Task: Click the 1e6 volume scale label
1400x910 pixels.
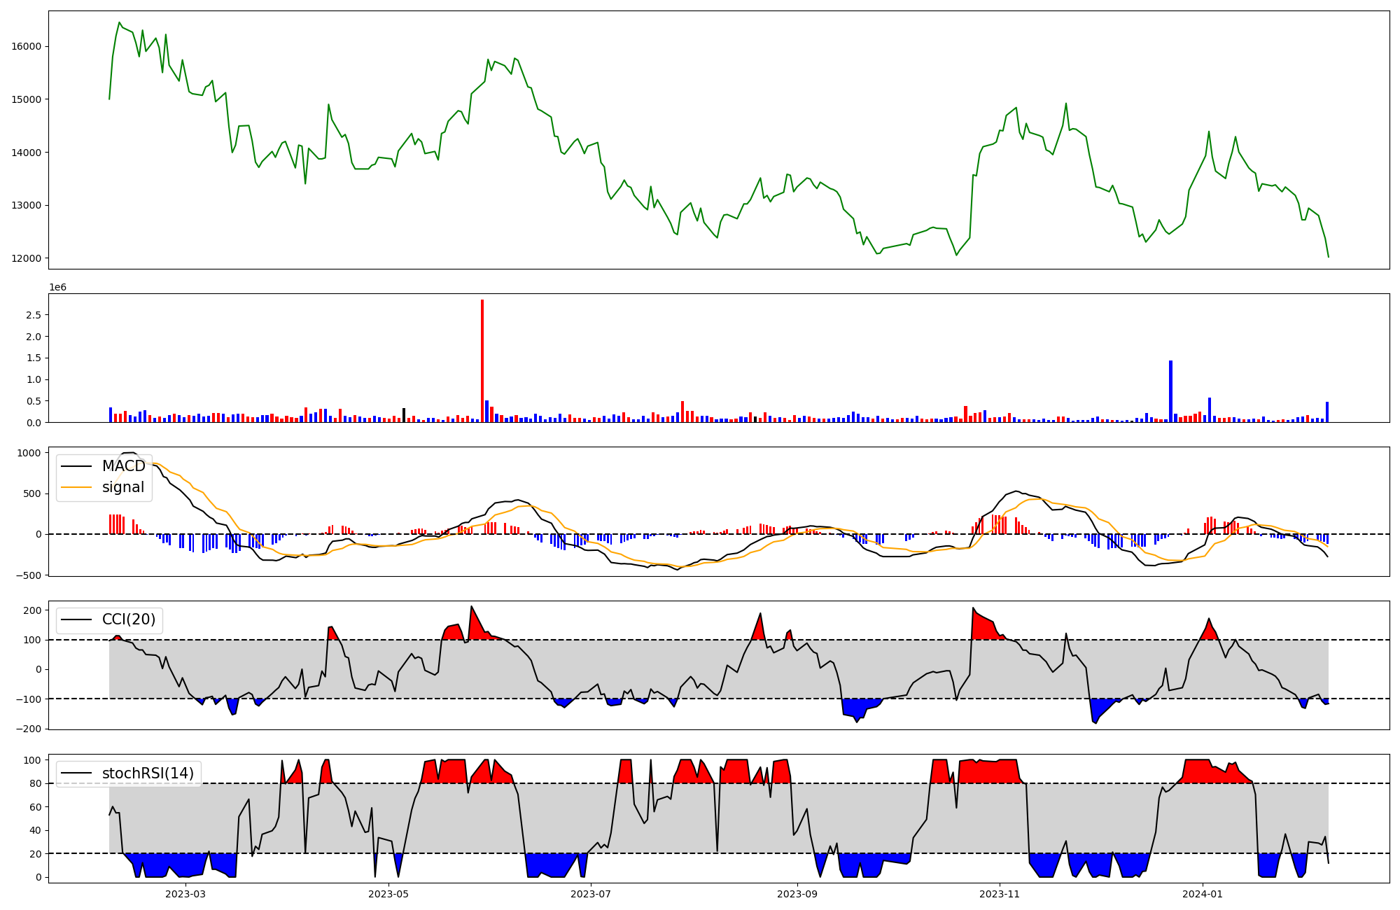Action: (x=57, y=287)
